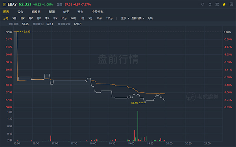The width and height of the screenshot is (236, 147).
Task: Open the grid layout icon
Action: (217, 4)
